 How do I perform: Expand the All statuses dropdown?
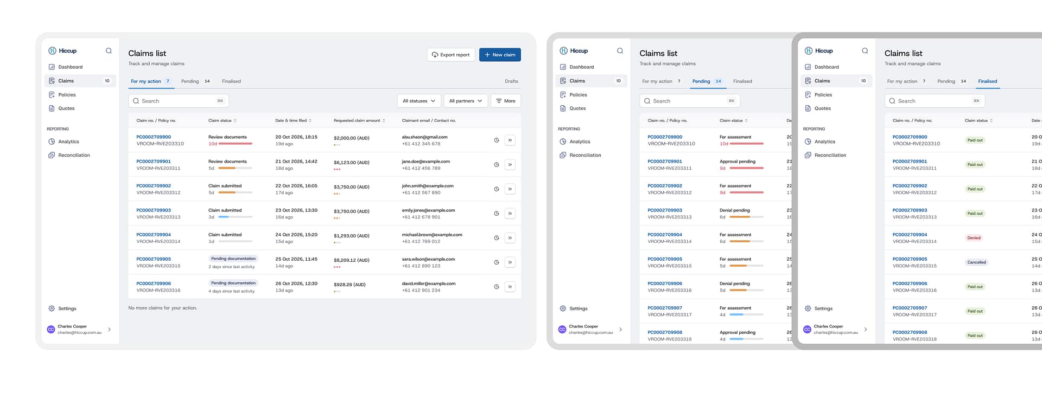[418, 101]
